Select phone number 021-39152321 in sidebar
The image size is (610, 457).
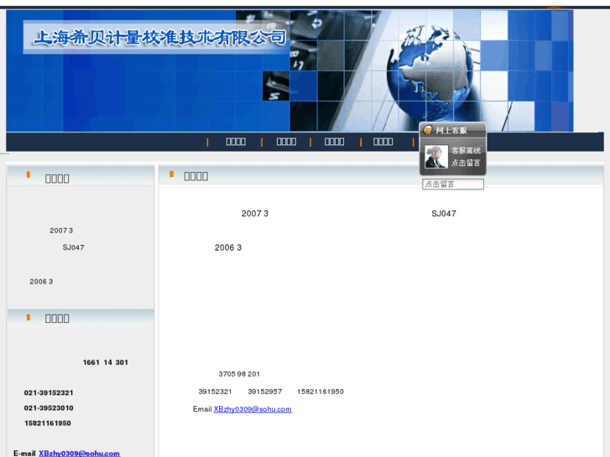49,392
